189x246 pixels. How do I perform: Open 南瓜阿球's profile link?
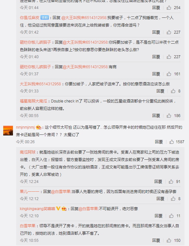28,152
